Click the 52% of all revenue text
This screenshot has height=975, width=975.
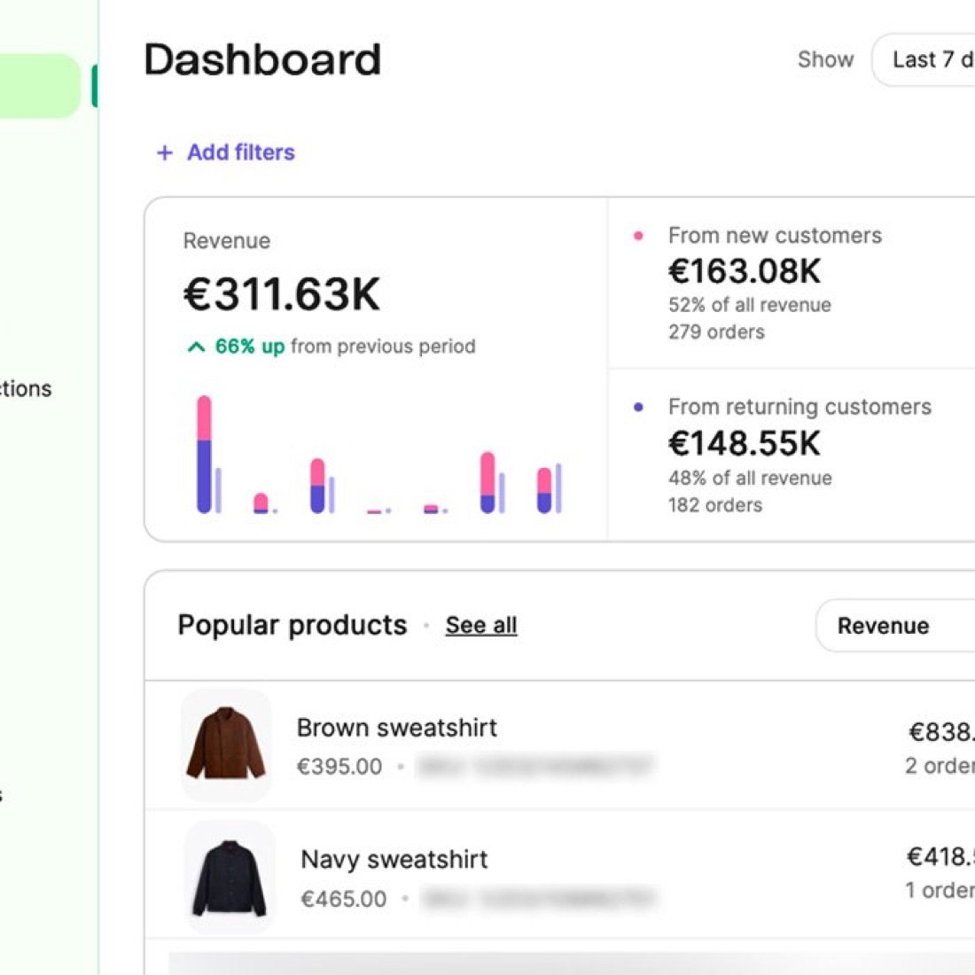[750, 305]
